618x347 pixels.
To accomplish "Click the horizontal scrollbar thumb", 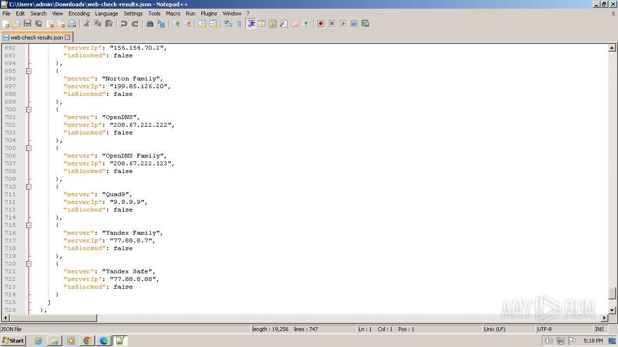I will pyautogui.click(x=53, y=318).
